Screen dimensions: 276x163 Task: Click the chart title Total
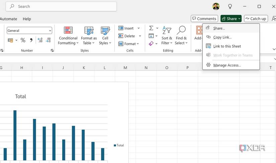pos(20,96)
